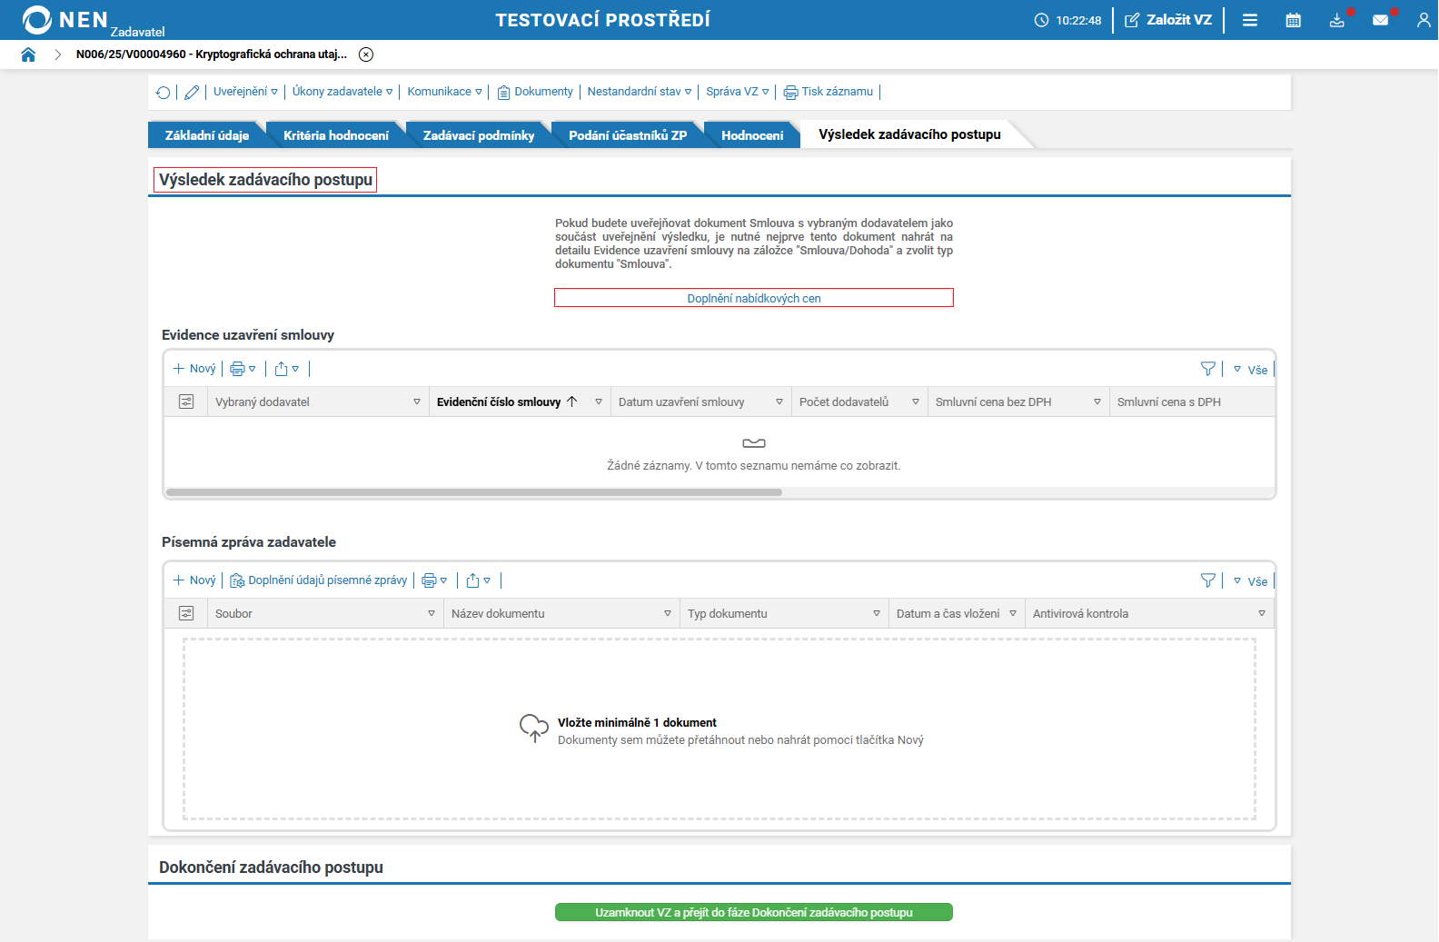Viewport: 1439px width, 942px height.
Task: Expand the Úkony zadavatele dropdown
Action: coord(342,92)
